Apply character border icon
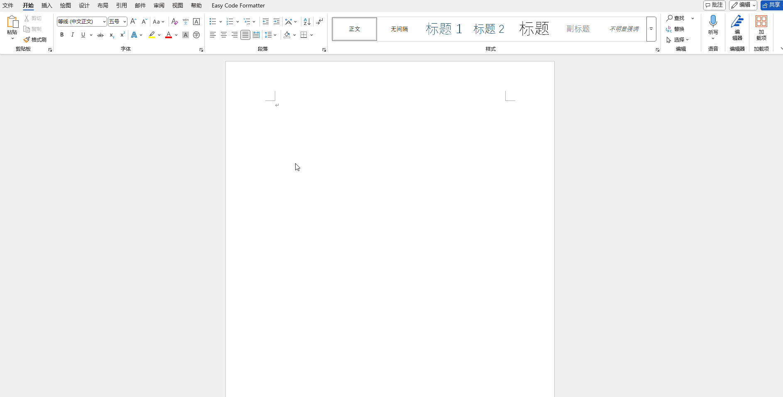 (196, 22)
